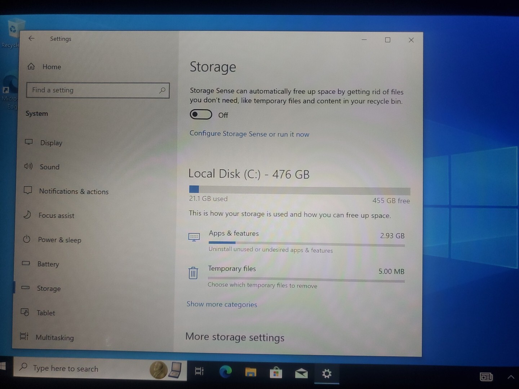Show hidden system tray icons
This screenshot has height=389, width=519.
point(511,377)
